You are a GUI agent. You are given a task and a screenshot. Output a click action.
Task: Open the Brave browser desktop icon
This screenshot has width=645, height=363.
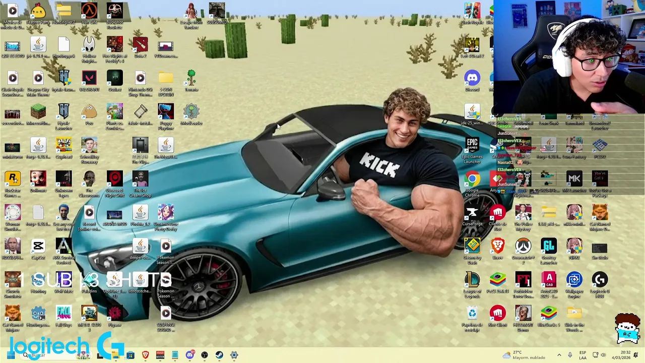point(498,249)
